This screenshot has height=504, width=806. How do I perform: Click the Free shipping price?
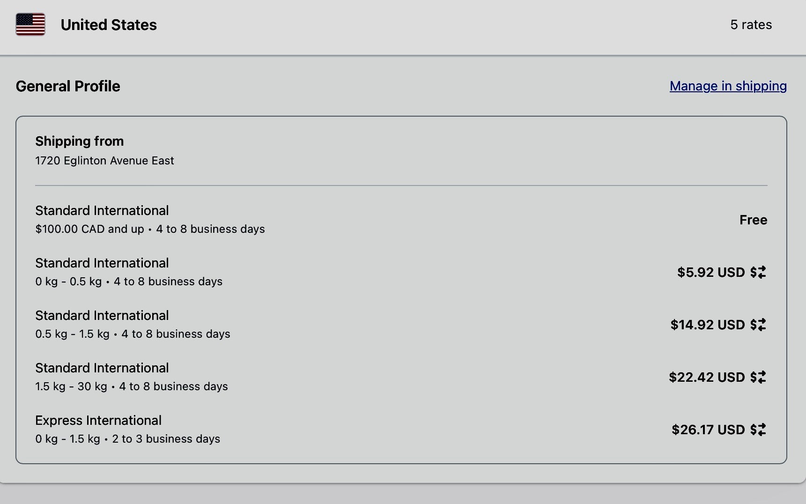pyautogui.click(x=753, y=220)
